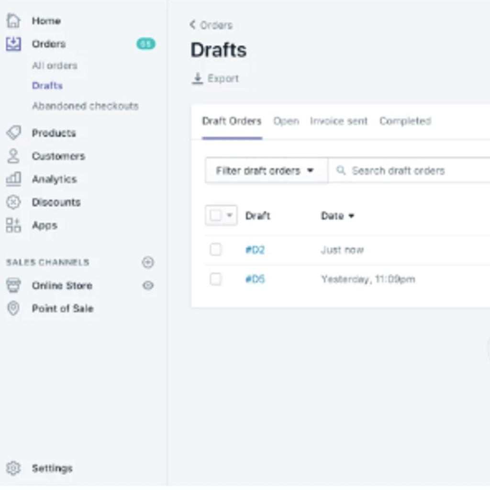Toggle the select-all drafts checkbox
Screen dimensions: 490x490
(216, 216)
